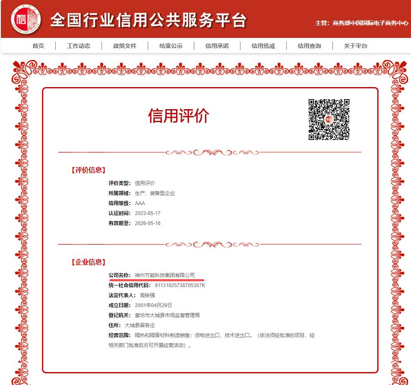Viewport: 411px width, 385px height.
Task: Click 关于平台 for platform info
Action: (x=355, y=46)
